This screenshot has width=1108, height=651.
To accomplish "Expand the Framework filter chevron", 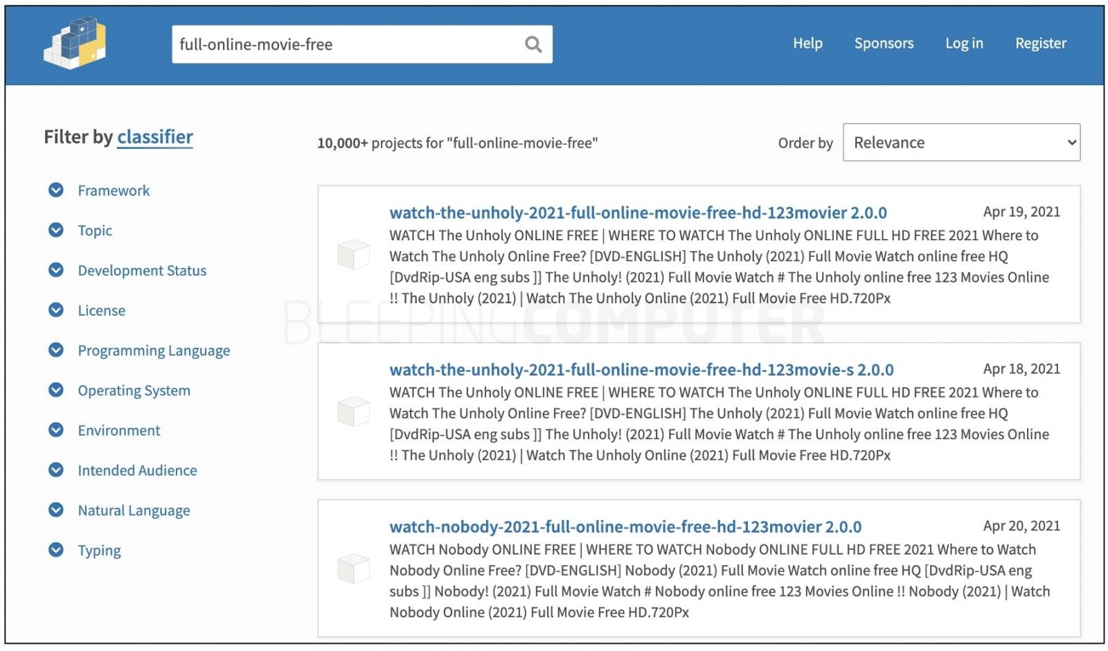I will tap(56, 190).
